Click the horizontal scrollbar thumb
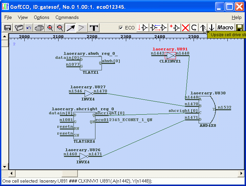 coord(70,173)
